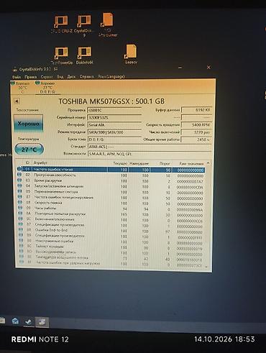266x353 pixels.
Task: Open Steam from the taskbar
Action: coord(29,321)
